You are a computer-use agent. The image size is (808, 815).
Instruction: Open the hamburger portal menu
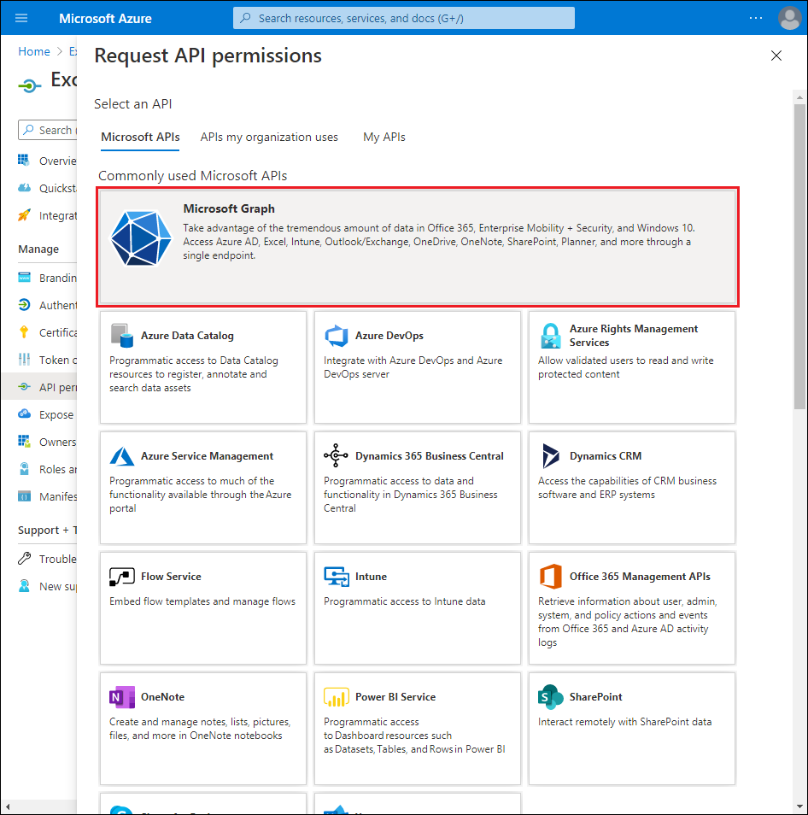20,18
